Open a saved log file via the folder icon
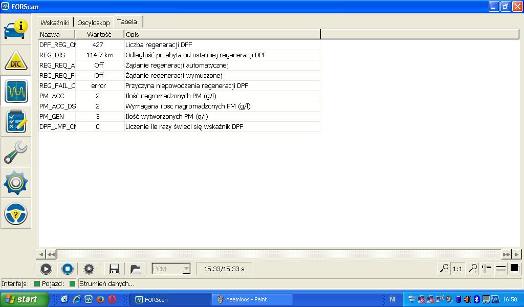 pos(135,269)
